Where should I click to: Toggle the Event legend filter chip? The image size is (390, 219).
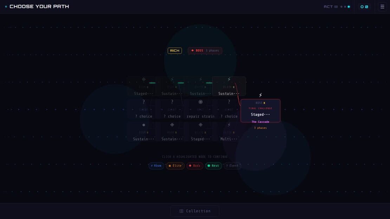pos(232,166)
